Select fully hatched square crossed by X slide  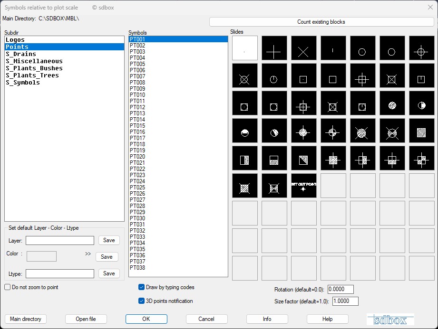(x=245, y=186)
